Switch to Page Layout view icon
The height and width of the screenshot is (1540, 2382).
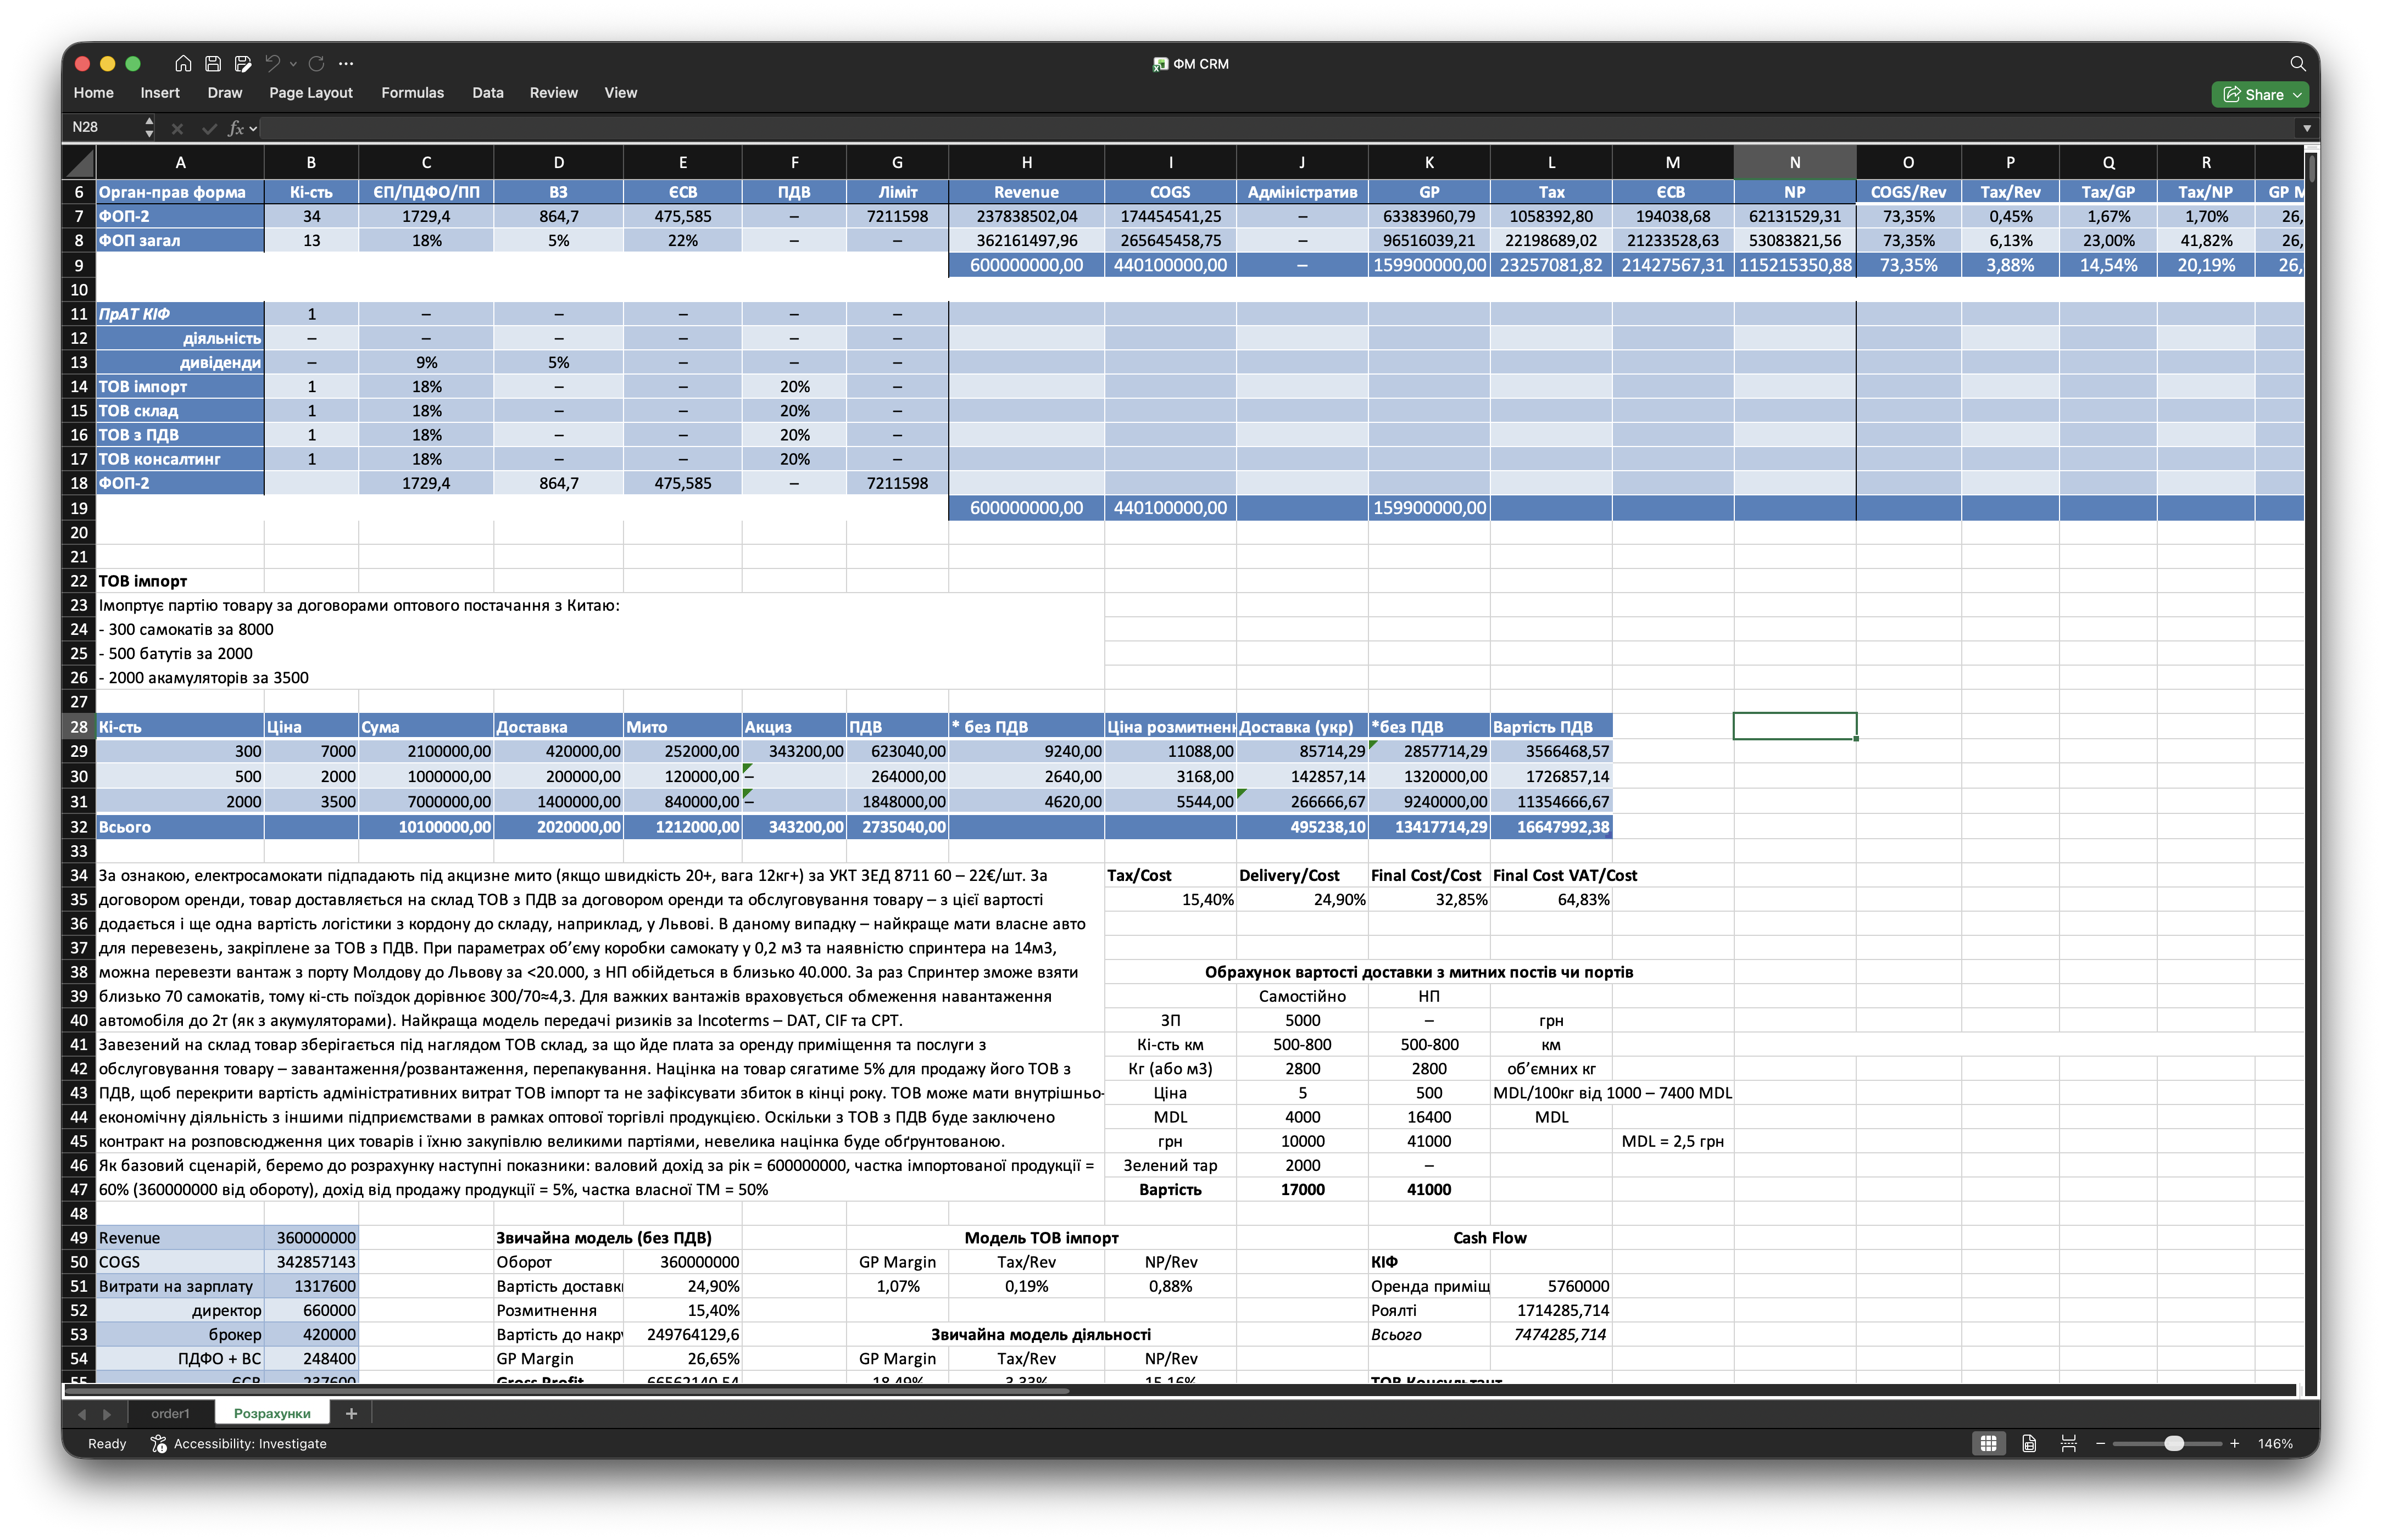click(x=2029, y=1443)
